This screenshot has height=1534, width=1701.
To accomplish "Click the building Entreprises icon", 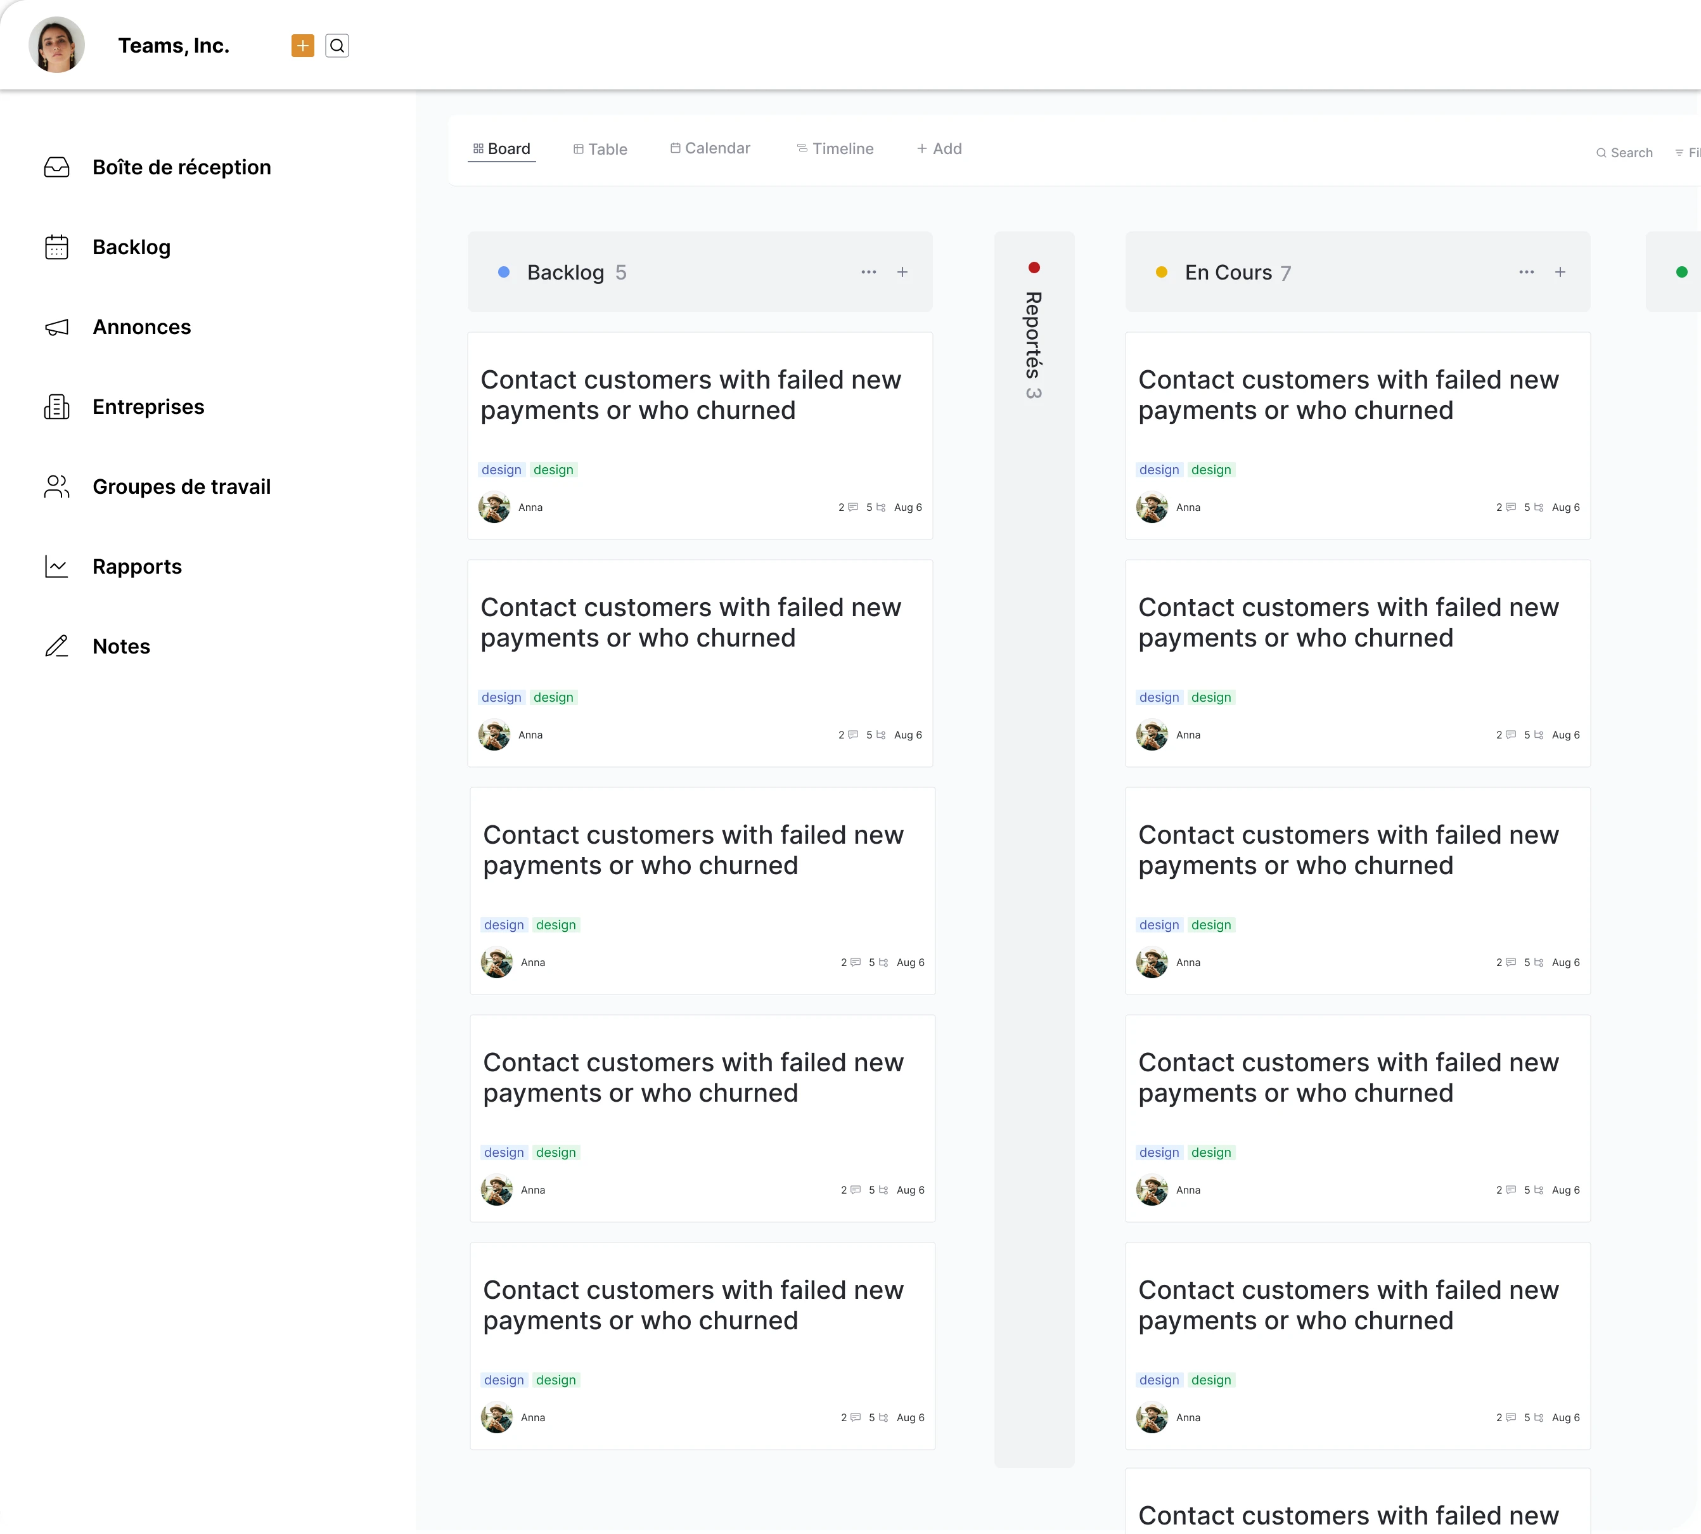I will click(x=56, y=407).
